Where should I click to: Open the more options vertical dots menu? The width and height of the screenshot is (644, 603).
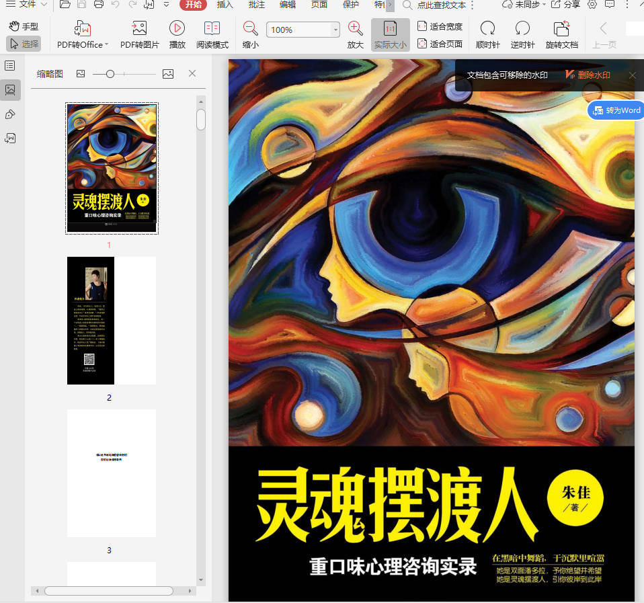click(627, 5)
